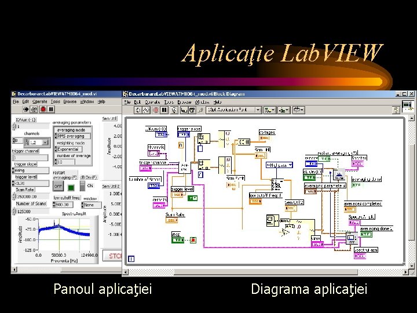
Task: Click the Step Out icon in Block Diagram toolbar
Action: tap(201, 110)
